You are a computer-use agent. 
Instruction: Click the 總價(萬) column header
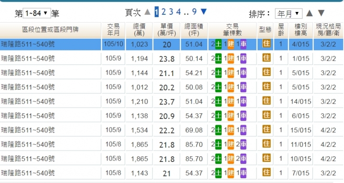click(139, 30)
